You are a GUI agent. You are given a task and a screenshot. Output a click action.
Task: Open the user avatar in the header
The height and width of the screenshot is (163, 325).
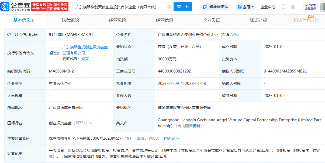coord(322,7)
